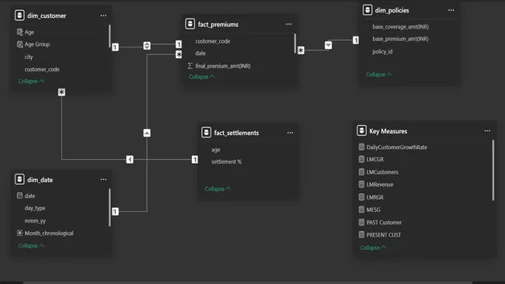
Task: Click the Key Measures table icon
Action: click(x=361, y=130)
